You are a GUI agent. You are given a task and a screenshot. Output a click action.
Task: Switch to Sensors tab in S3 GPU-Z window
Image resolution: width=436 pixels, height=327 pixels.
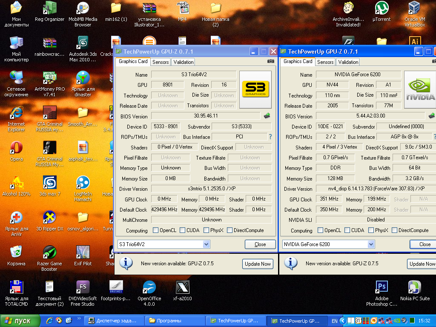[161, 62]
